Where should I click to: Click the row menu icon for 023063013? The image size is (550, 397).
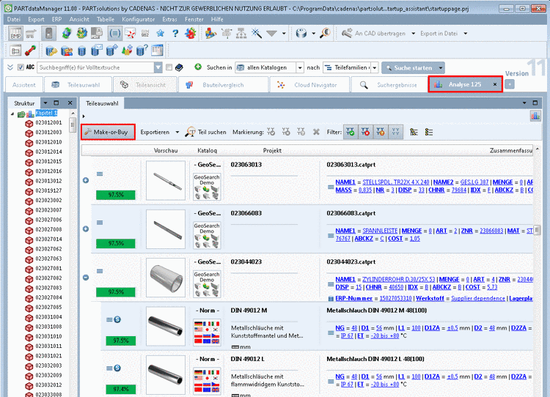(100, 174)
